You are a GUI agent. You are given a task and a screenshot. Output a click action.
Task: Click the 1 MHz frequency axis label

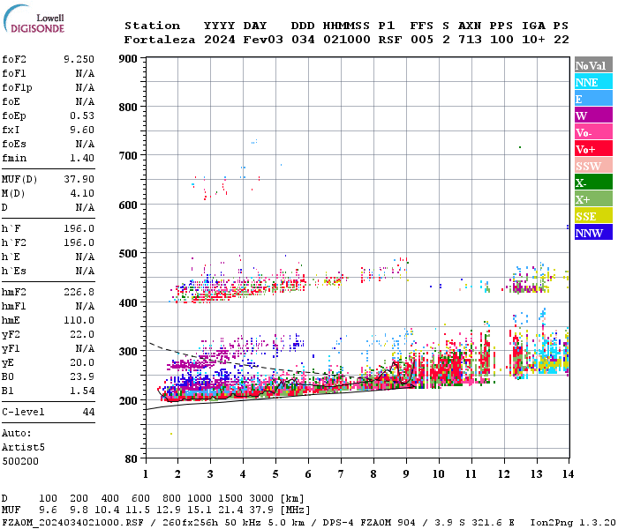click(x=146, y=474)
